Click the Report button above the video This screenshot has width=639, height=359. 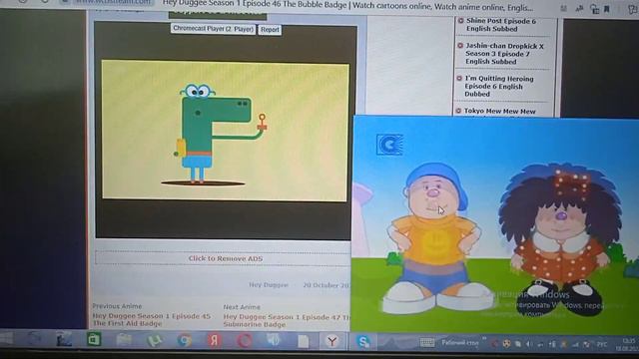pos(270,30)
